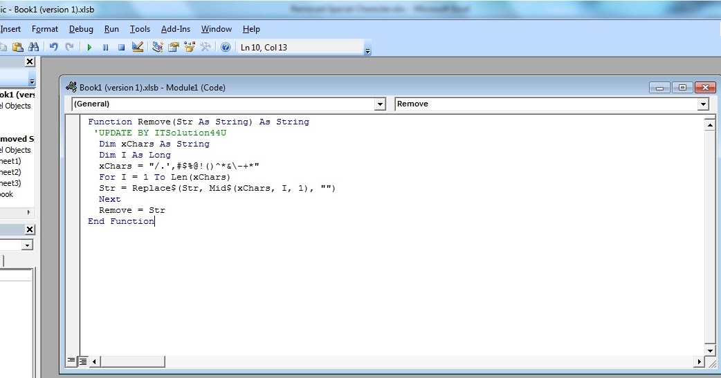Minimize the Module1 code window
Image resolution: width=721 pixels, height=378 pixels.
(x=660, y=87)
